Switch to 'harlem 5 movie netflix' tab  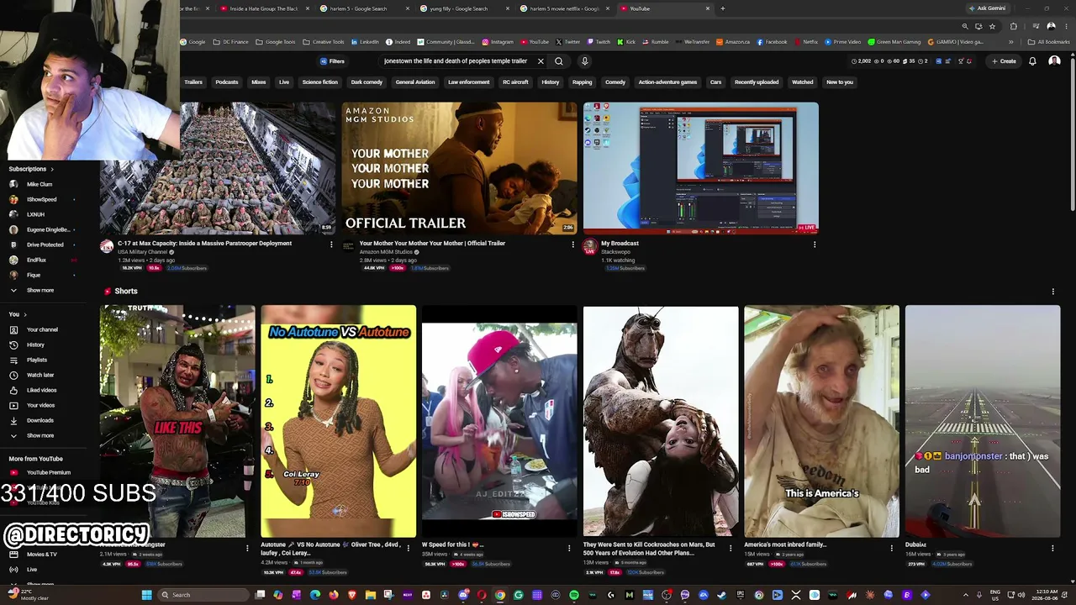[x=563, y=8]
